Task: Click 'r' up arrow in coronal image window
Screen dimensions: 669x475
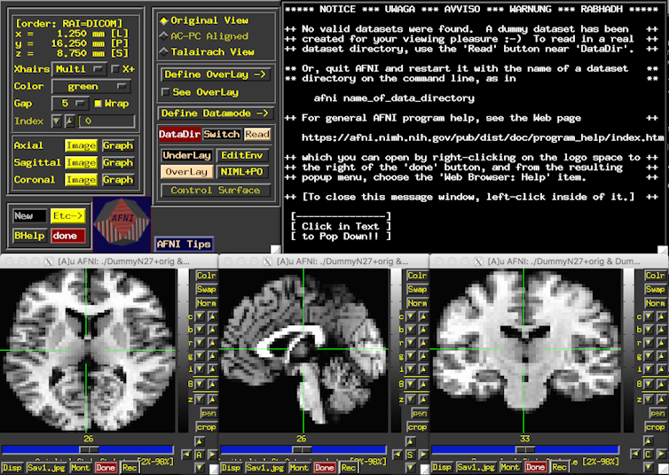Action: [x=661, y=343]
